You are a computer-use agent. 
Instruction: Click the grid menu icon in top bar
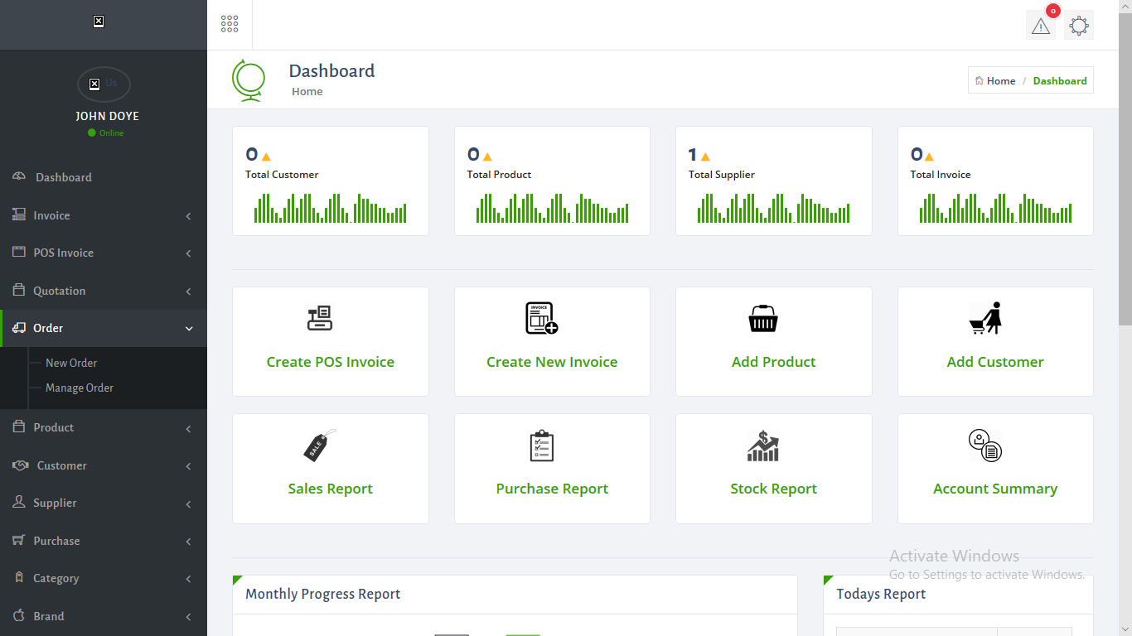(230, 24)
